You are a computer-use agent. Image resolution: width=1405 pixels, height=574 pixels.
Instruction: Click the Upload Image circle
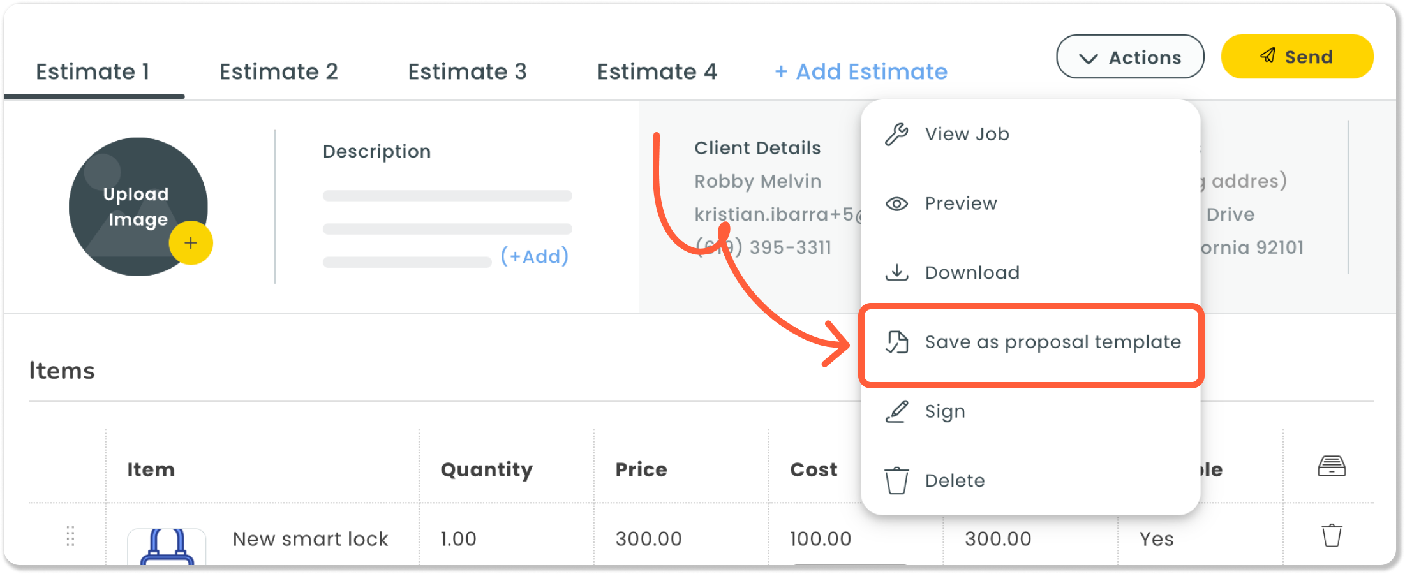pyautogui.click(x=138, y=207)
